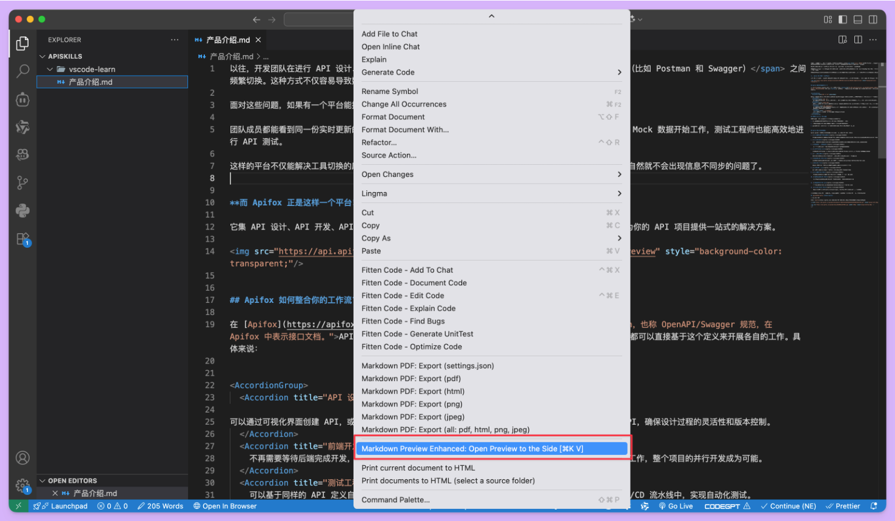Choose Format Document from context menu
The image size is (895, 521).
click(x=394, y=117)
